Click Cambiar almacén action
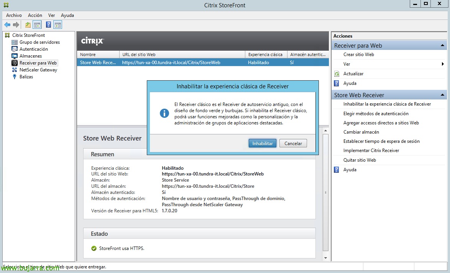 (361, 132)
